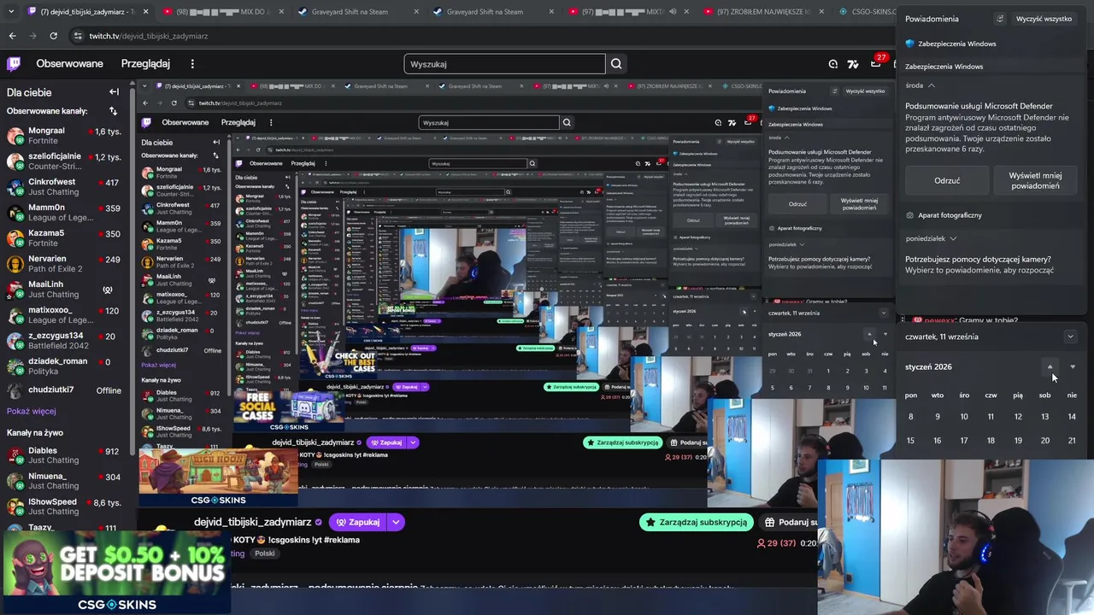Reload the Twitch page

point(53,36)
